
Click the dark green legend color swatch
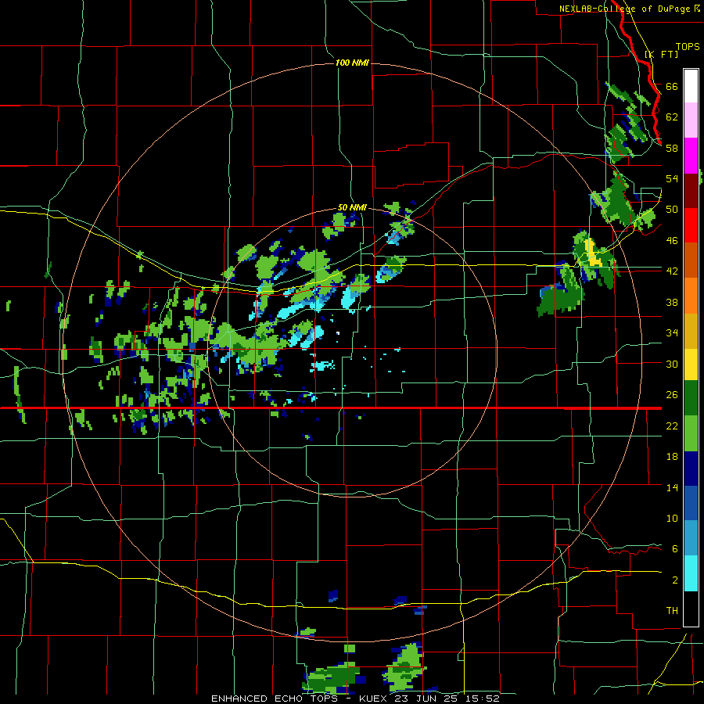[691, 398]
